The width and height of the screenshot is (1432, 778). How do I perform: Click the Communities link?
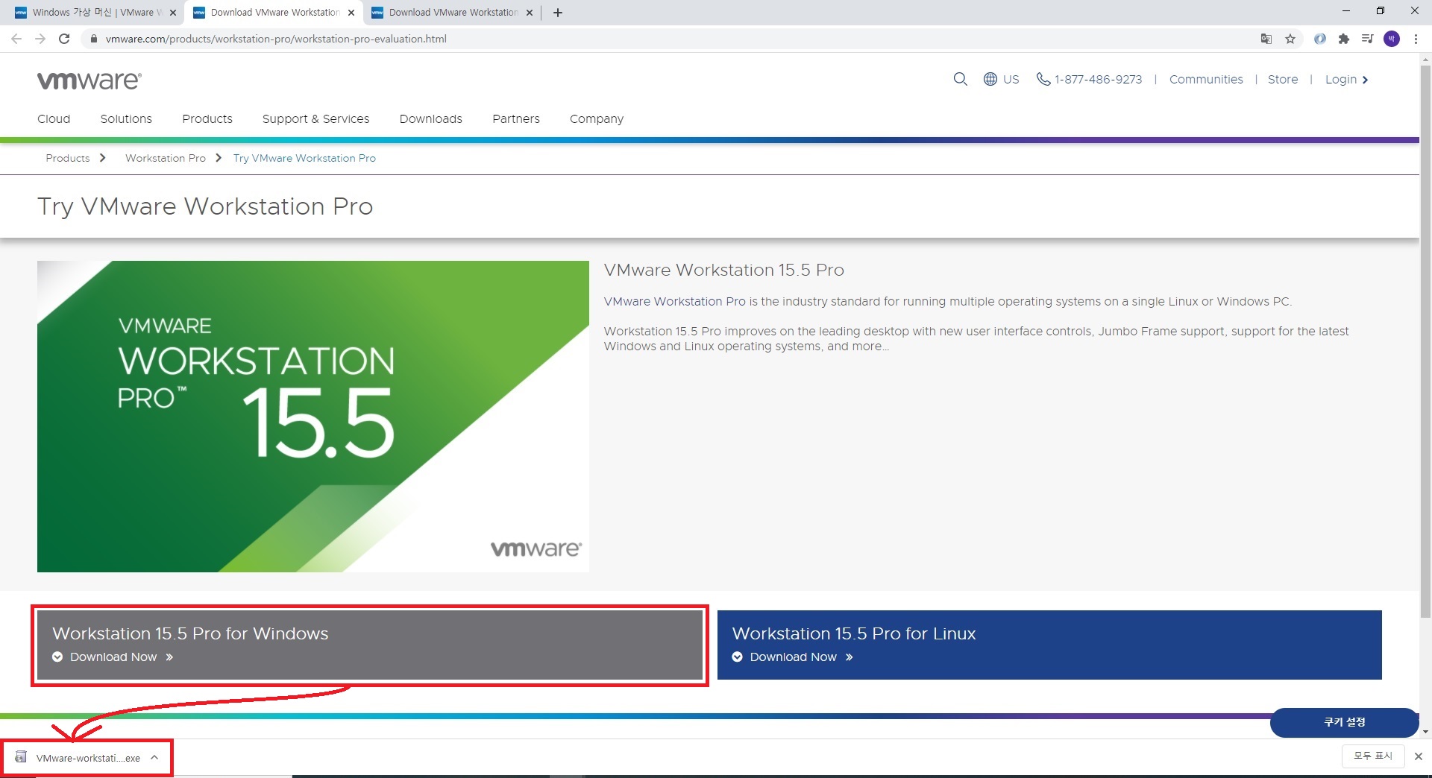pyautogui.click(x=1206, y=79)
